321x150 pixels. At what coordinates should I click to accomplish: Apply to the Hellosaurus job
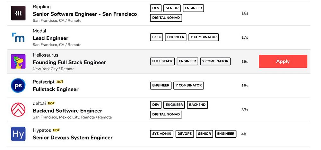[x=283, y=61]
